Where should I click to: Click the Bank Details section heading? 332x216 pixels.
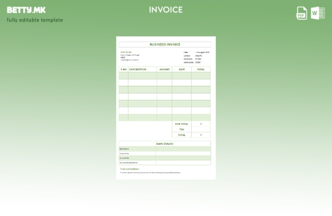[x=165, y=144]
